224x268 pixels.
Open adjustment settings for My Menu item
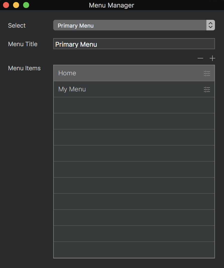pyautogui.click(x=207, y=89)
